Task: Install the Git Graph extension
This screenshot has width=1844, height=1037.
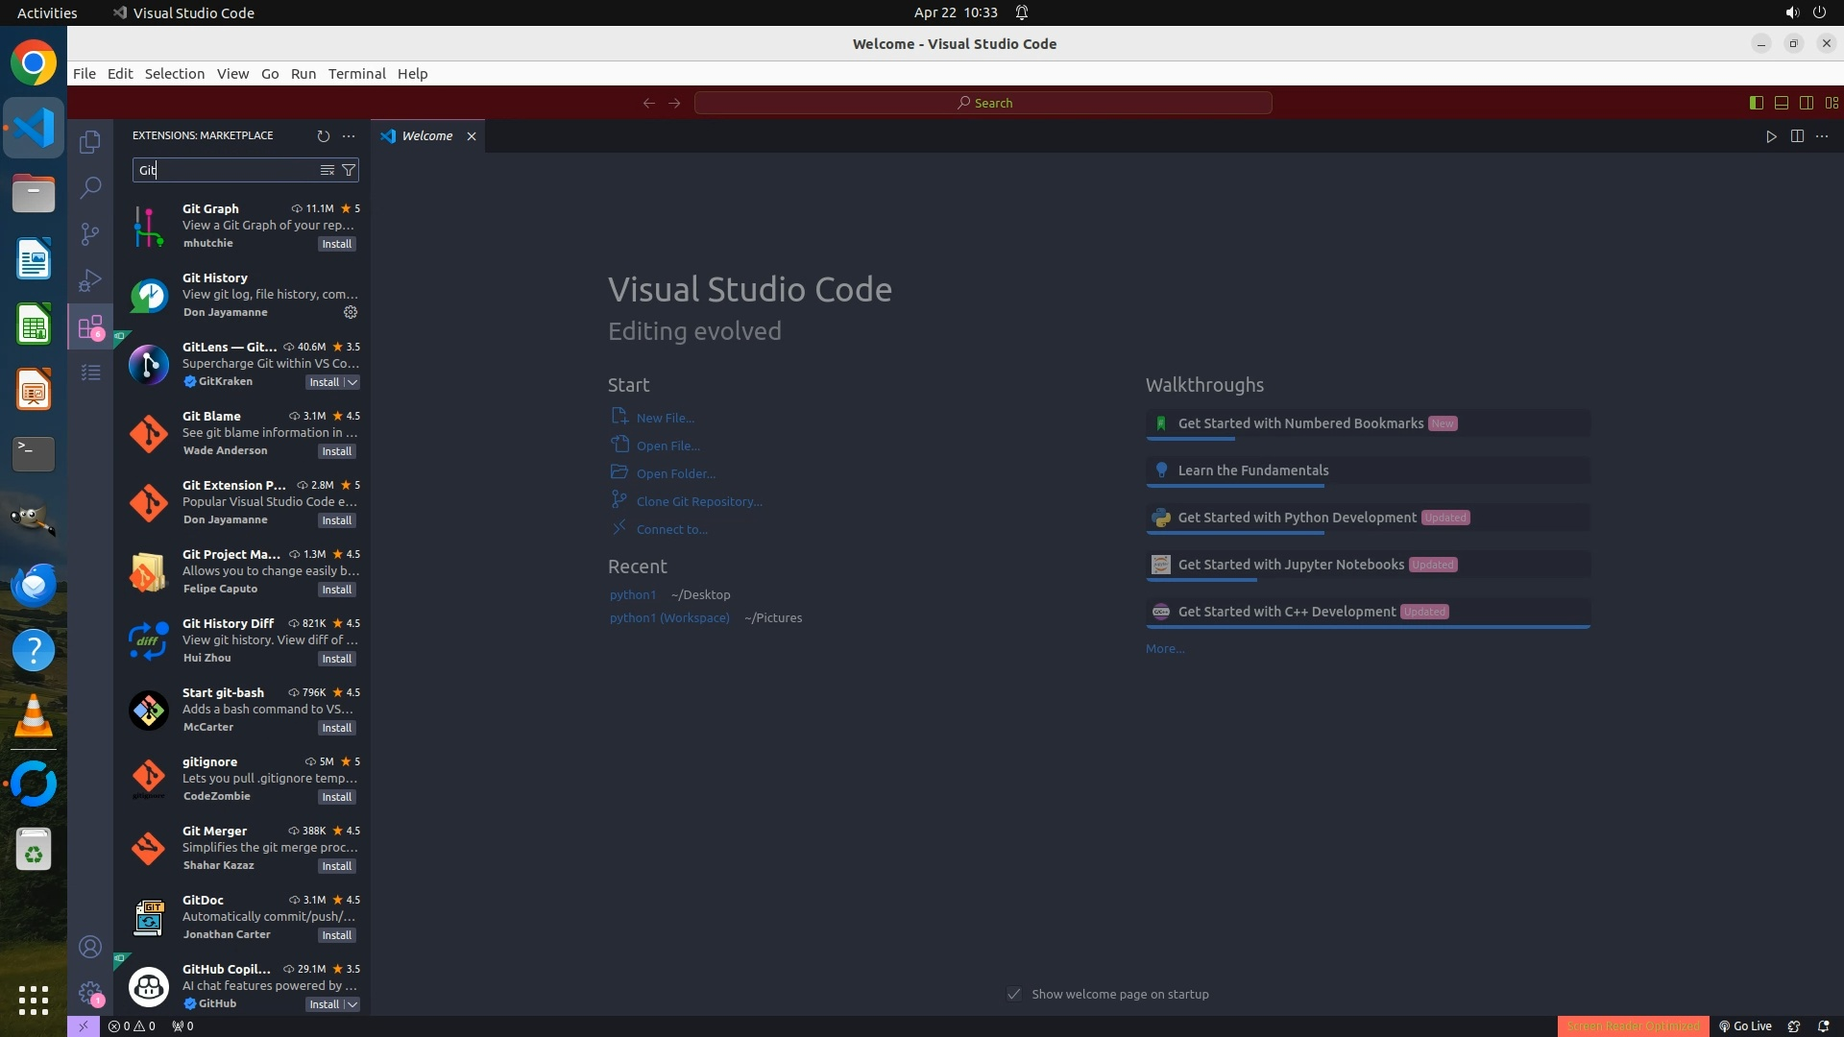Action: tap(336, 244)
